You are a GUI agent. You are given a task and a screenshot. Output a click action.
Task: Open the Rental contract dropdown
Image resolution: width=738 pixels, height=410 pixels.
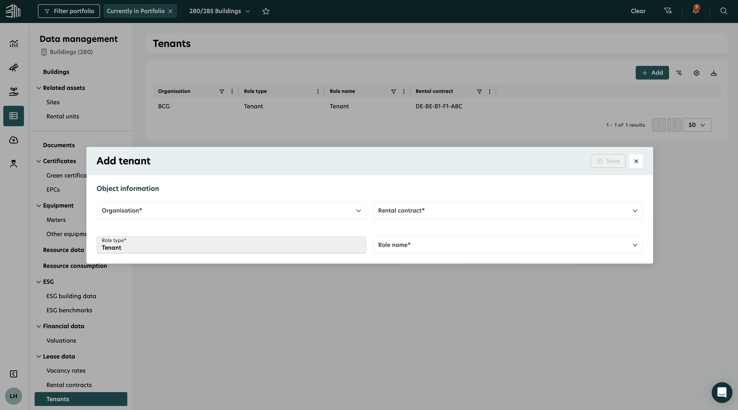[507, 211]
